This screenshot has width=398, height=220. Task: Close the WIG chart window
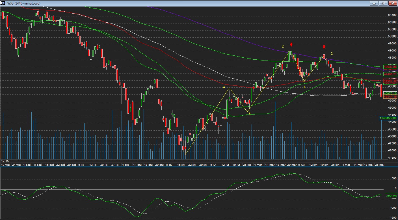(392, 3)
